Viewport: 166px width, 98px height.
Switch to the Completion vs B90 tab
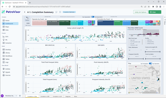coord(45,96)
